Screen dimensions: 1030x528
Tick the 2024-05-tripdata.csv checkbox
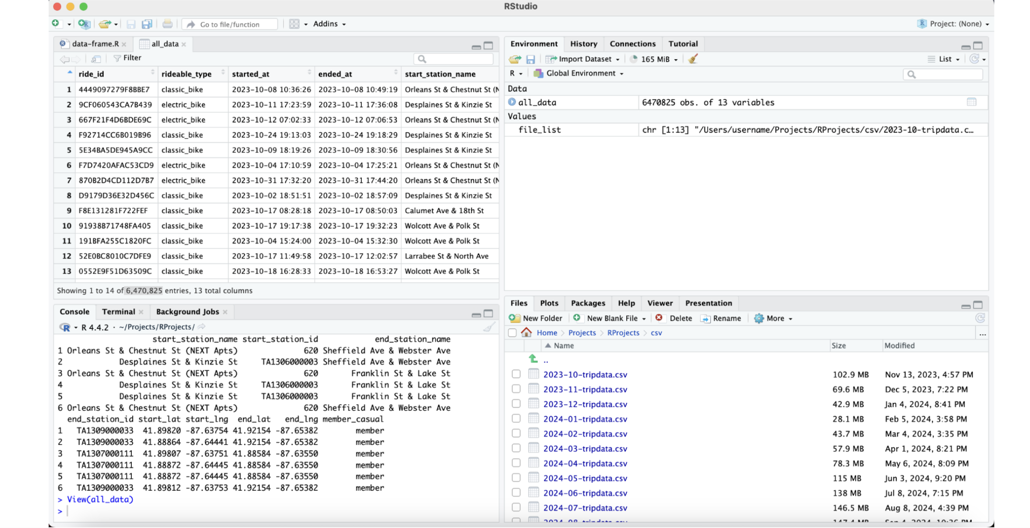click(x=516, y=478)
